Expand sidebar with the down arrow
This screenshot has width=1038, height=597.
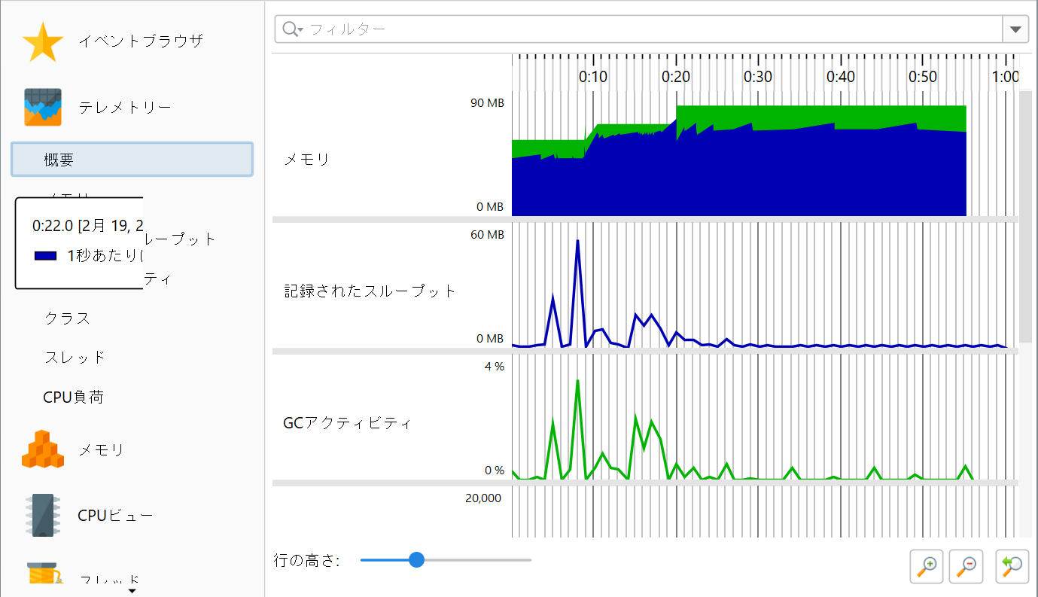[x=132, y=591]
